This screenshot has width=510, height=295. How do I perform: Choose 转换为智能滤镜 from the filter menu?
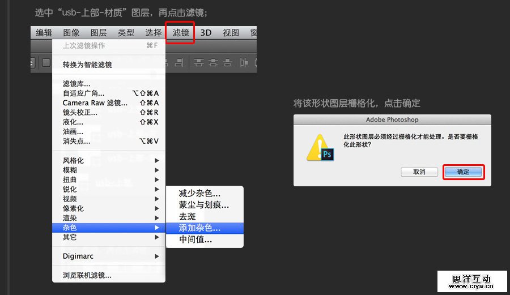(x=109, y=65)
